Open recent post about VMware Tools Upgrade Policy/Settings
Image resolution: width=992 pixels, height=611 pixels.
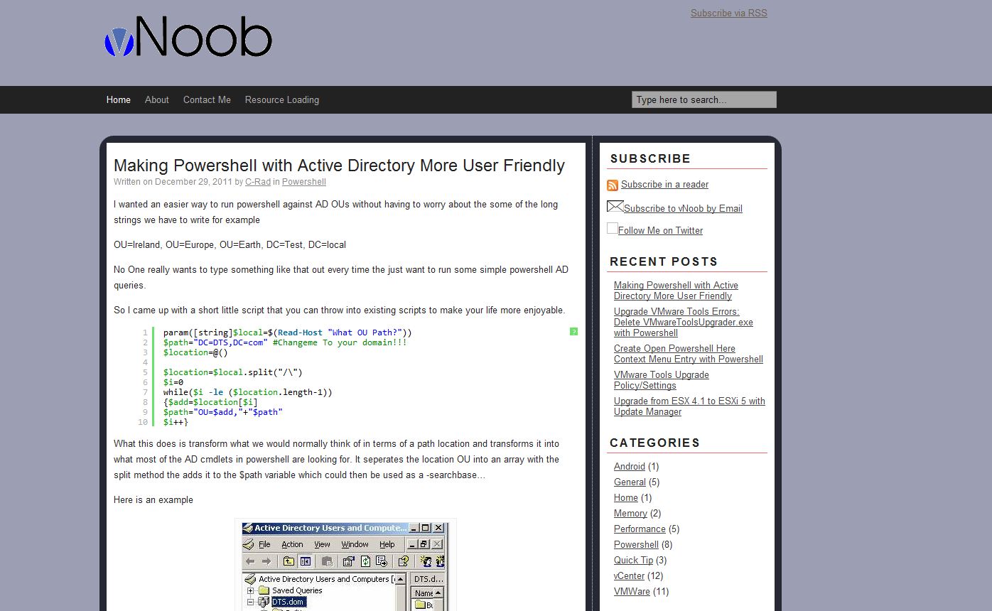(x=661, y=380)
